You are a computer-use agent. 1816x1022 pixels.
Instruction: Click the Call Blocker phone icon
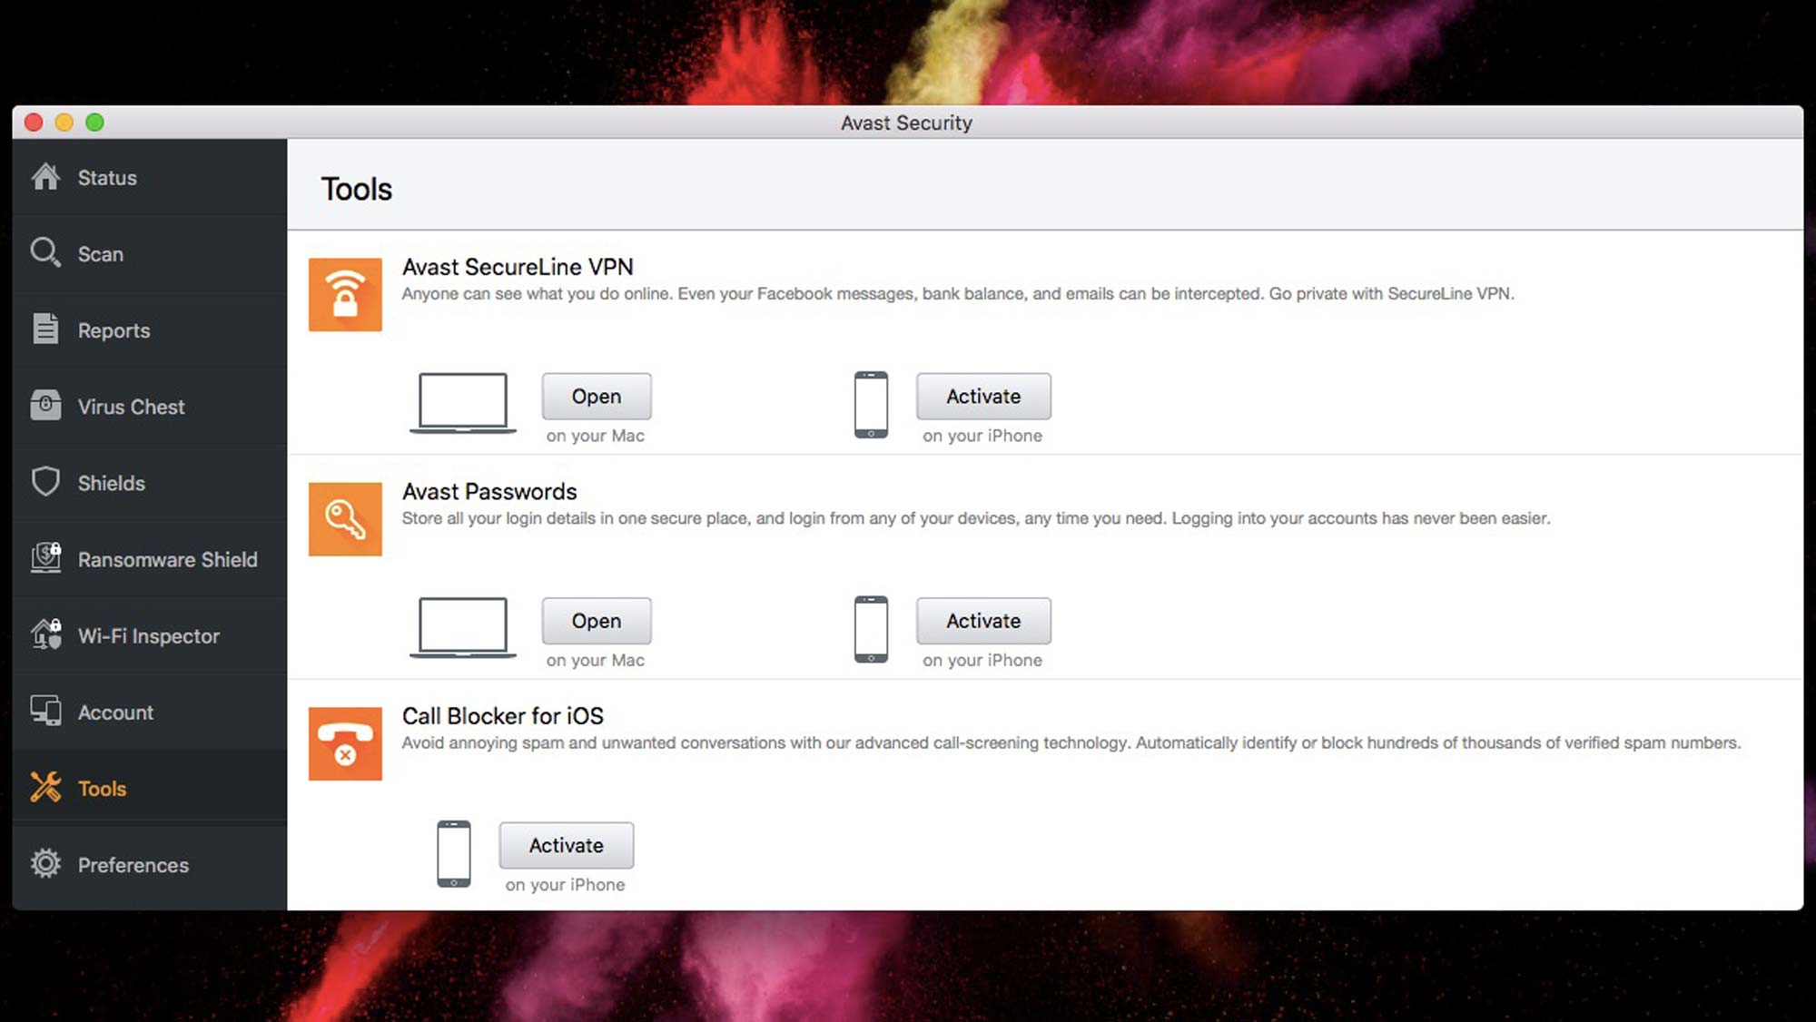345,743
